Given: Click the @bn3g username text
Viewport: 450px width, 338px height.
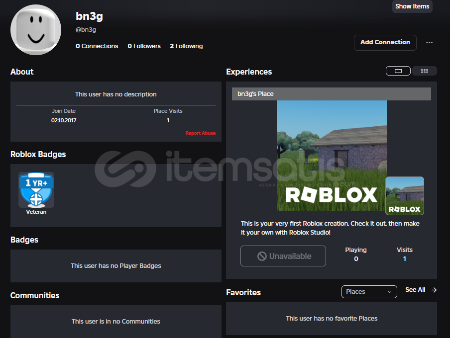Looking at the screenshot, I should coord(86,29).
